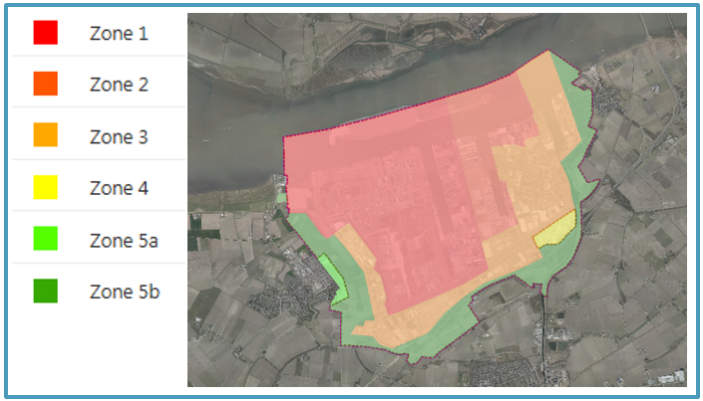
Task: Click the red Zone 1 legend swatch
Action: 45,32
